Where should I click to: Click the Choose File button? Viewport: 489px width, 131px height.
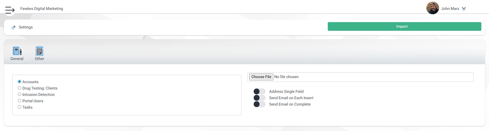261,77
